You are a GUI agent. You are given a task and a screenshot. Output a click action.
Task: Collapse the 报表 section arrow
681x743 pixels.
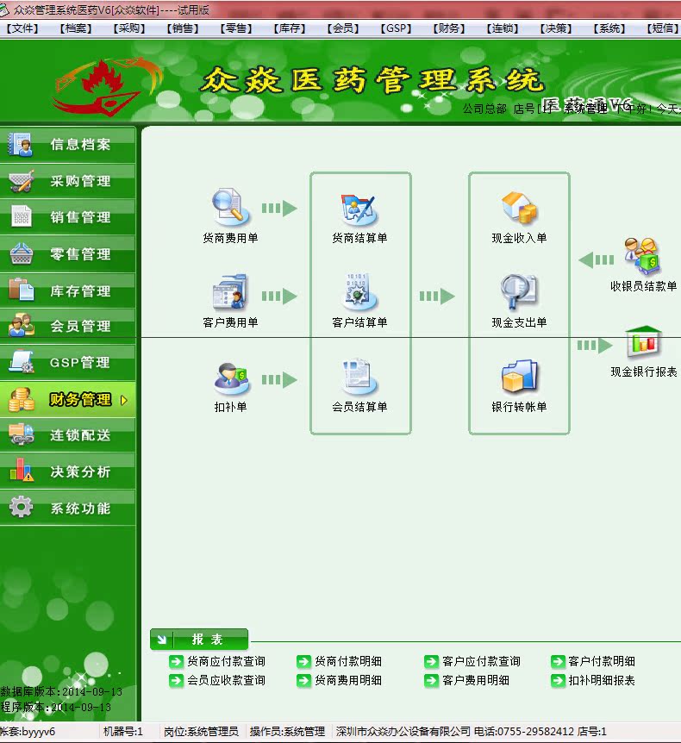(161, 640)
